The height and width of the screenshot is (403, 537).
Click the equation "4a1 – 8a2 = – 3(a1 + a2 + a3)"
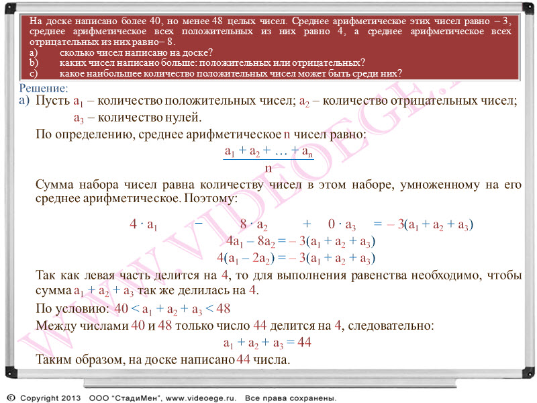[x=301, y=242]
